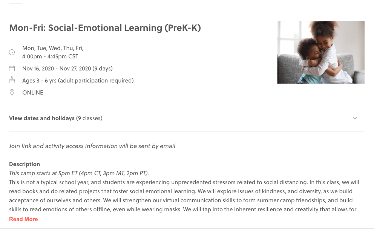Viewport: 374px width, 229px height.
Task: Click the ONLINE location label
Action: 33,93
